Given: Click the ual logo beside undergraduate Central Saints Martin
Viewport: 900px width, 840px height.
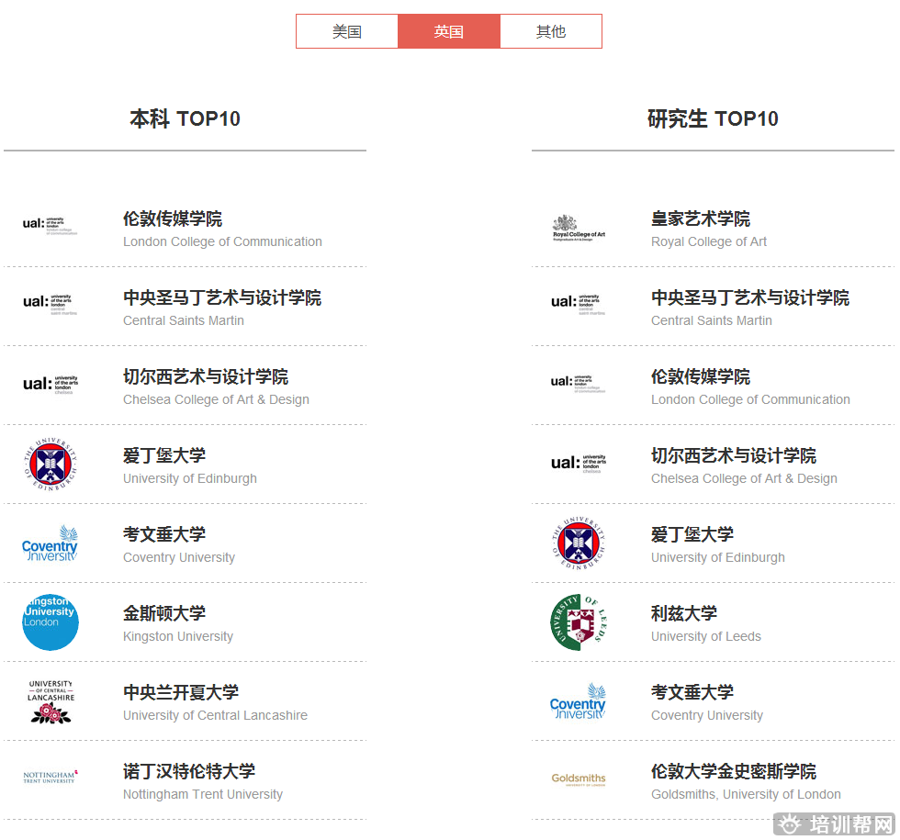Looking at the screenshot, I should pyautogui.click(x=50, y=304).
